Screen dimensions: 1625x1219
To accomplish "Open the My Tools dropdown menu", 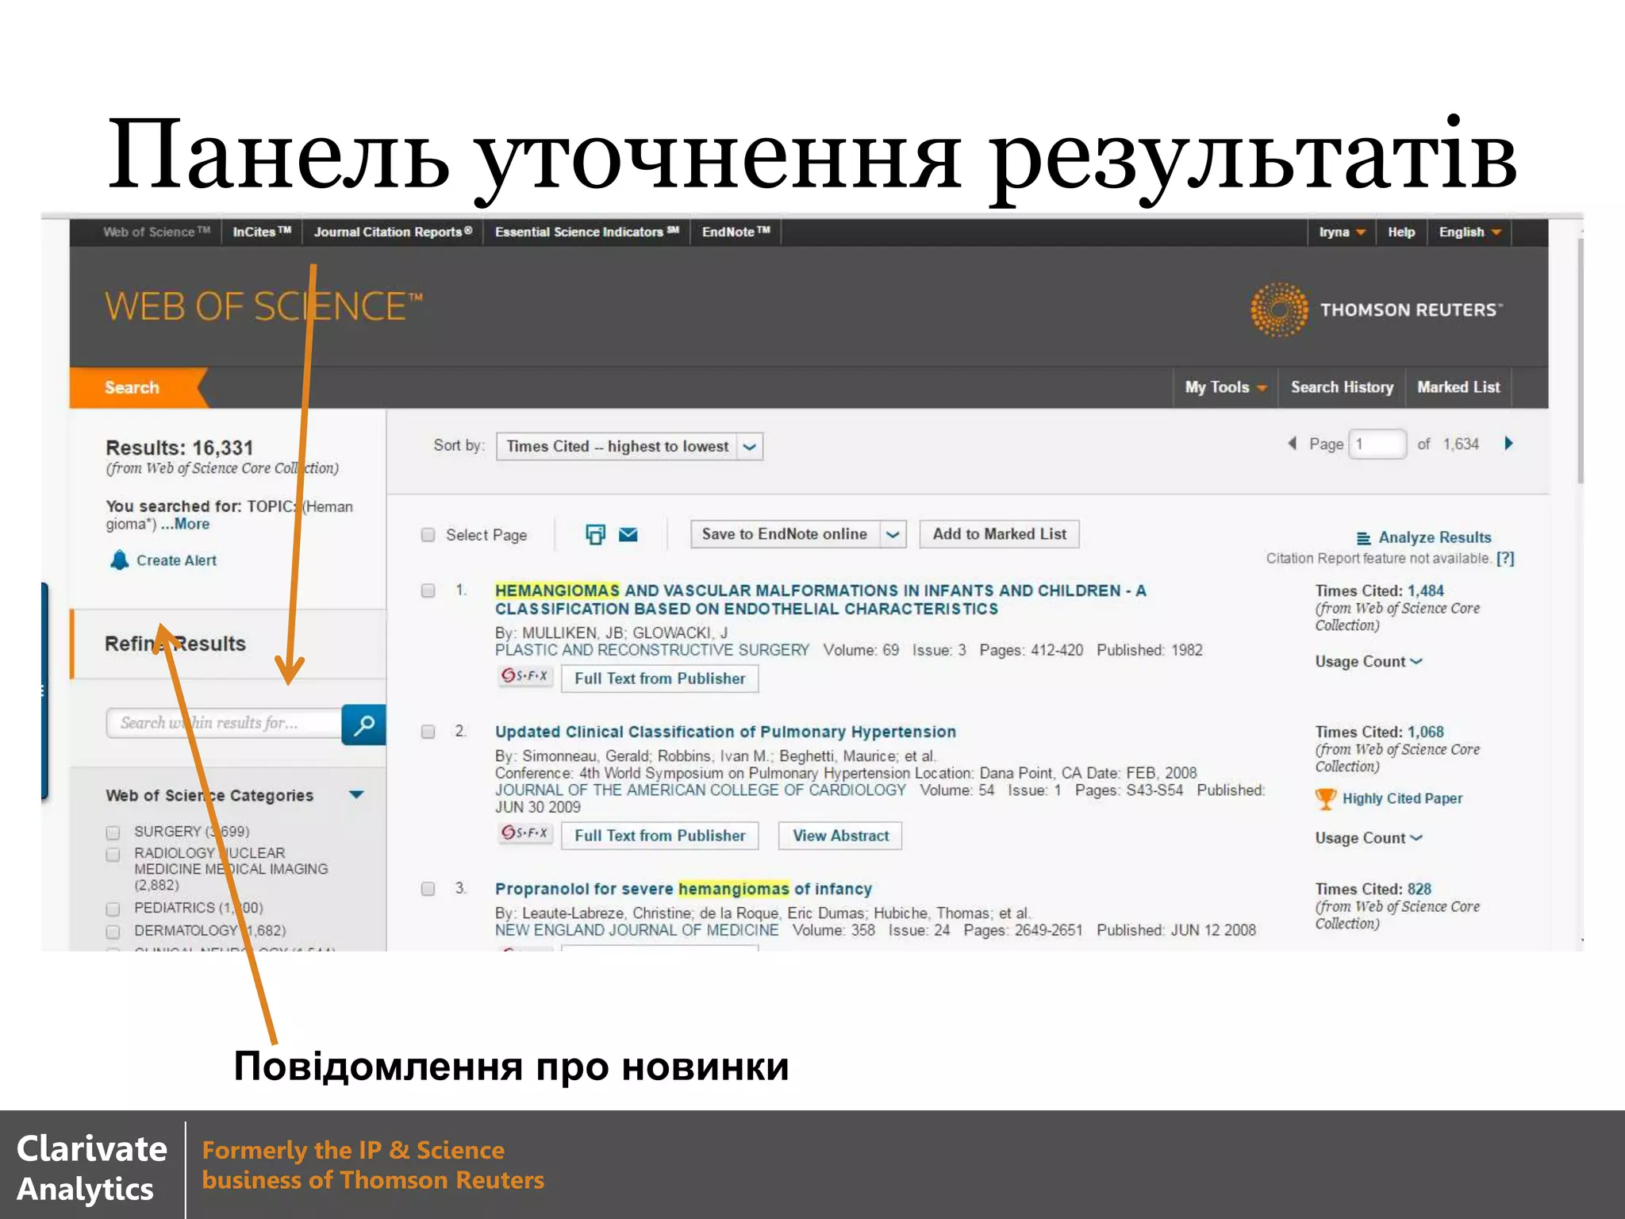I will tap(1225, 387).
